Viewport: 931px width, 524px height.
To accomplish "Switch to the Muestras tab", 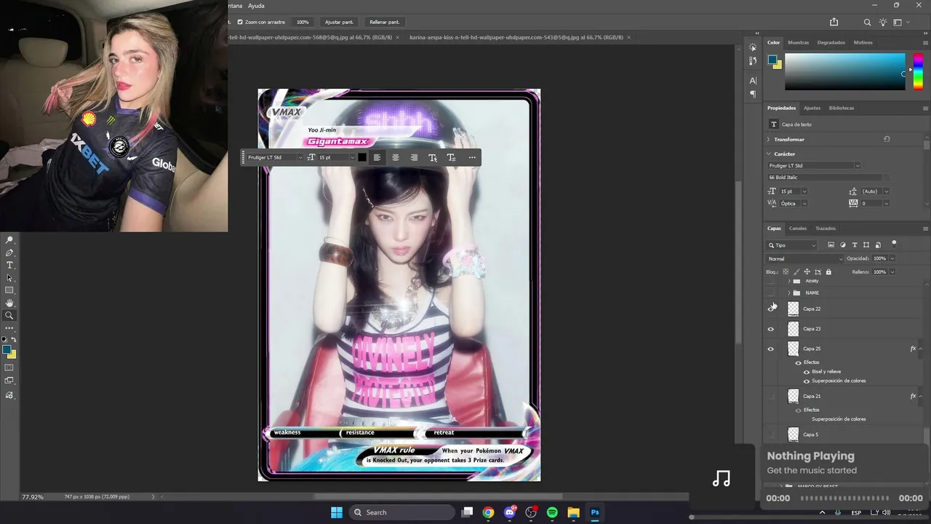I will (798, 42).
